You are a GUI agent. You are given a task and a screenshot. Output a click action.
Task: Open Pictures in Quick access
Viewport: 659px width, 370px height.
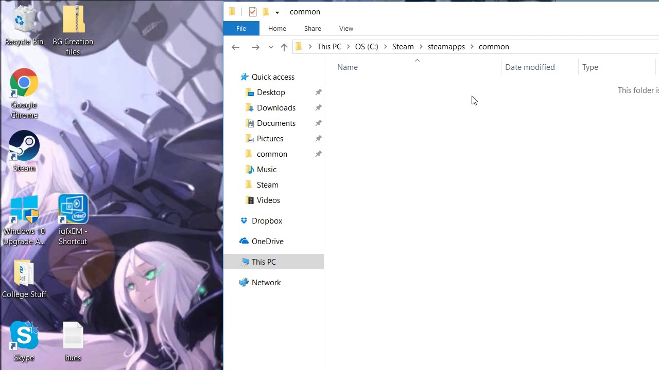point(270,138)
